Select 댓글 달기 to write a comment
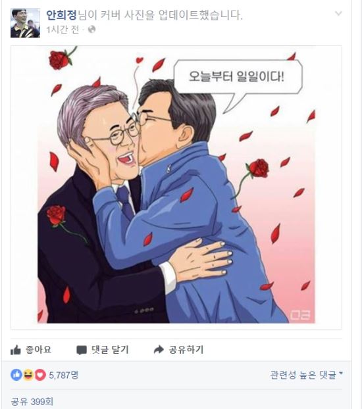 point(110,350)
